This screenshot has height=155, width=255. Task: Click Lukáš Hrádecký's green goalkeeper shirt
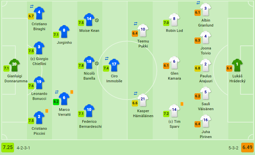click(x=237, y=65)
